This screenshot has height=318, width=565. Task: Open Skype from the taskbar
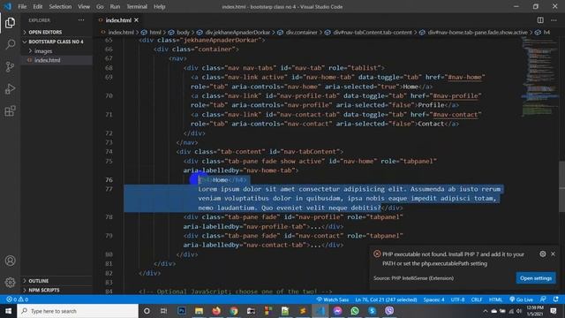tap(372, 311)
